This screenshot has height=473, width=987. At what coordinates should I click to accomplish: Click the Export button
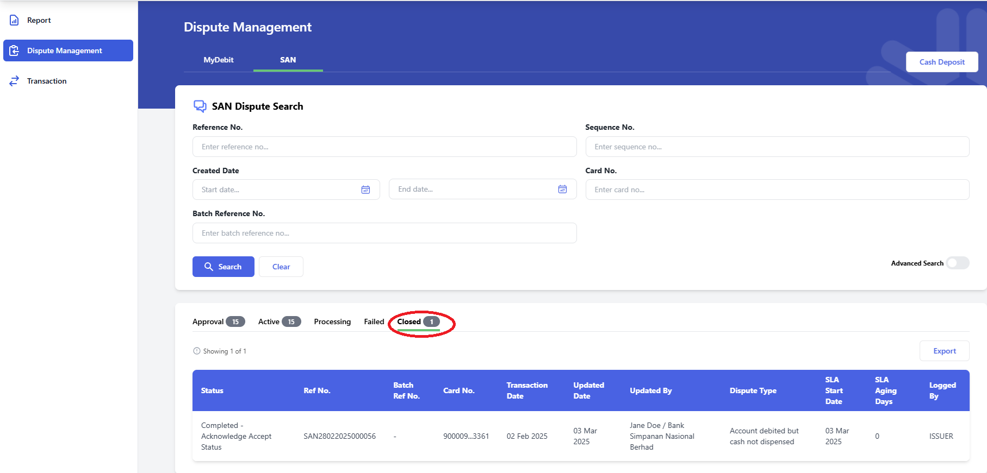pos(945,351)
